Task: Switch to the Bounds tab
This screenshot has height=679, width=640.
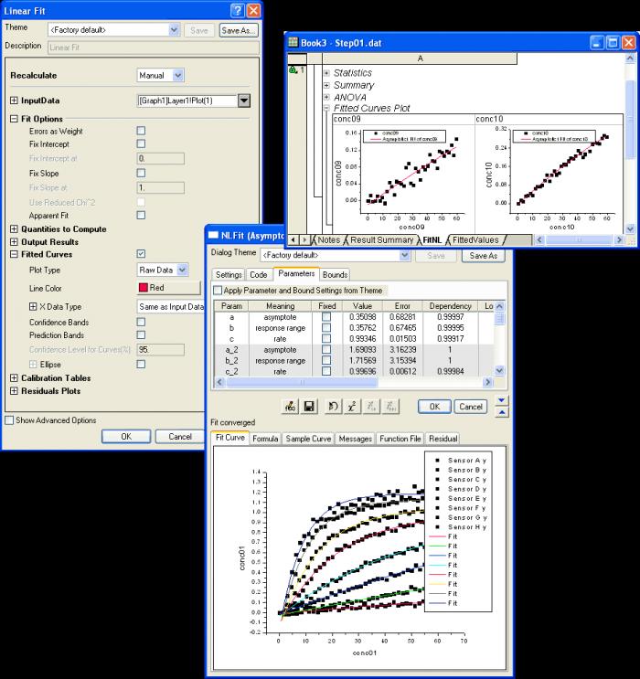Action: [x=335, y=274]
